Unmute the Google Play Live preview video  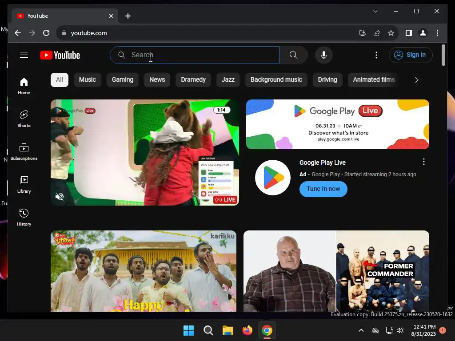pyautogui.click(x=60, y=197)
